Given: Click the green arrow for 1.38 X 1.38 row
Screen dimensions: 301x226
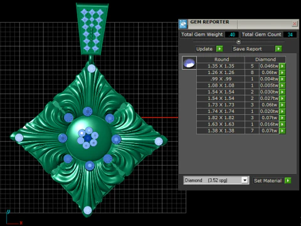Looking at the screenshot, I should (x=282, y=131).
